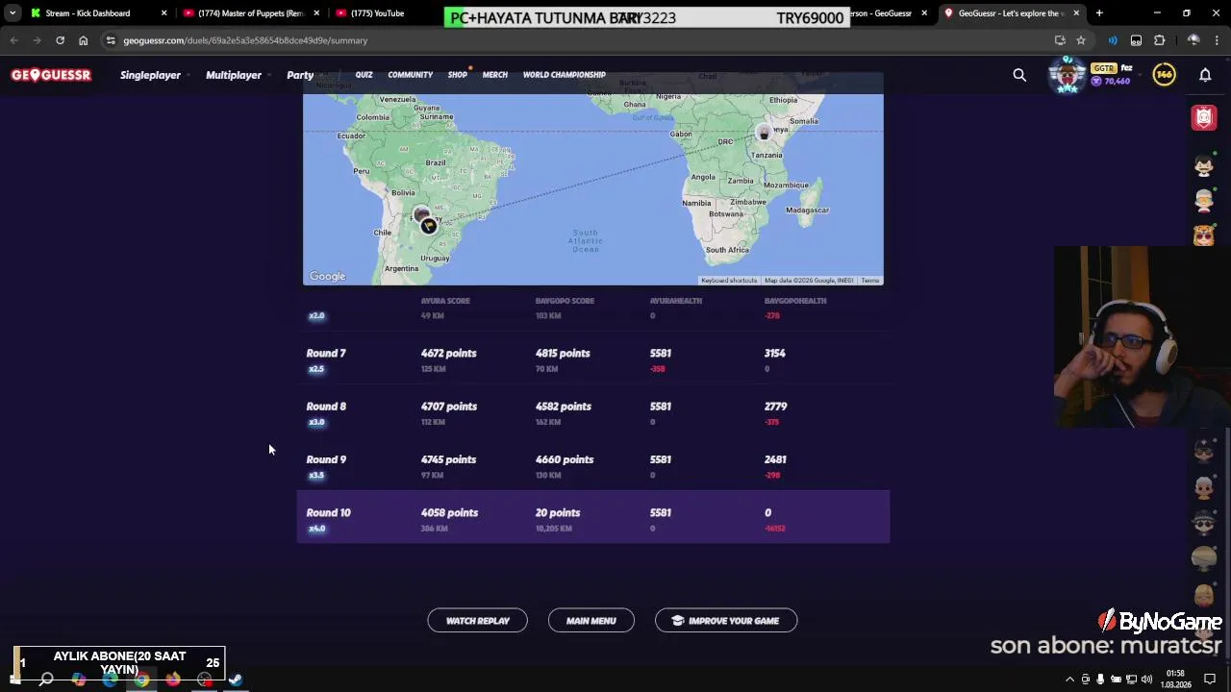Viewport: 1231px width, 692px height.
Task: Click IMPROVE YOUR GAME button
Action: [726, 621]
